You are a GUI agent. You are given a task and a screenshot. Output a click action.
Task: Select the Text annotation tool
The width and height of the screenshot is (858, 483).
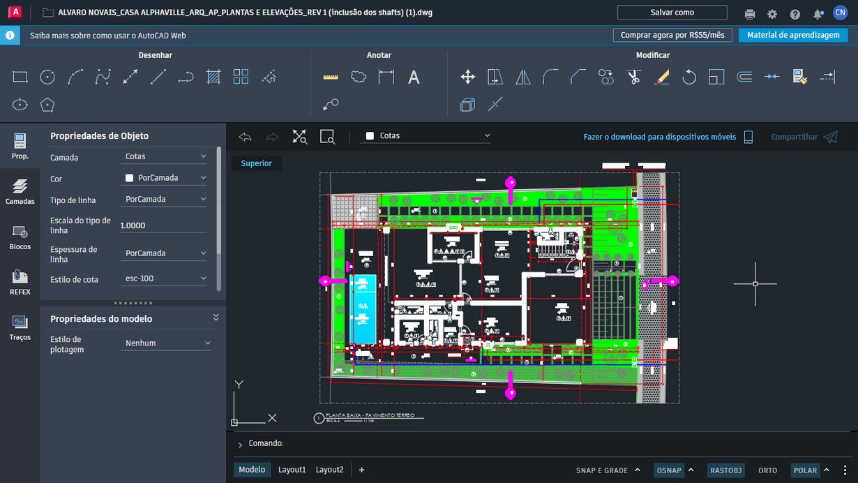pos(414,77)
